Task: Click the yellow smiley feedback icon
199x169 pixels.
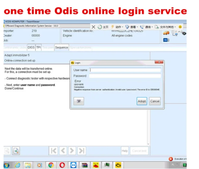Action: (x=180, y=27)
